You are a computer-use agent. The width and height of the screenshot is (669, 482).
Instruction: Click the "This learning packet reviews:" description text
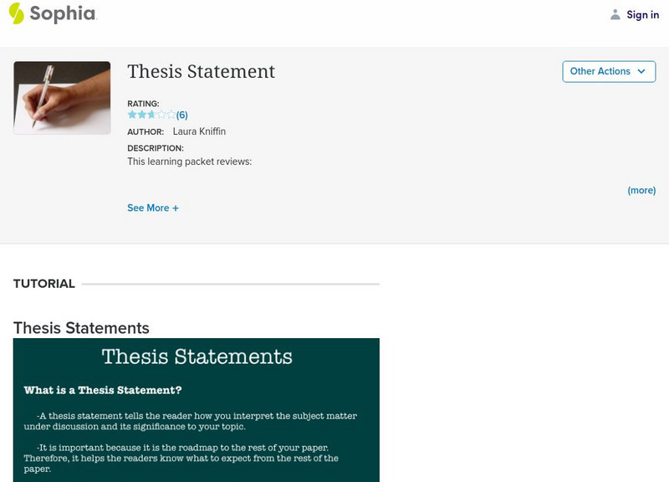(189, 162)
